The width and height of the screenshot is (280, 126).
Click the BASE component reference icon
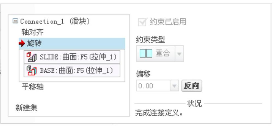(x=32, y=71)
